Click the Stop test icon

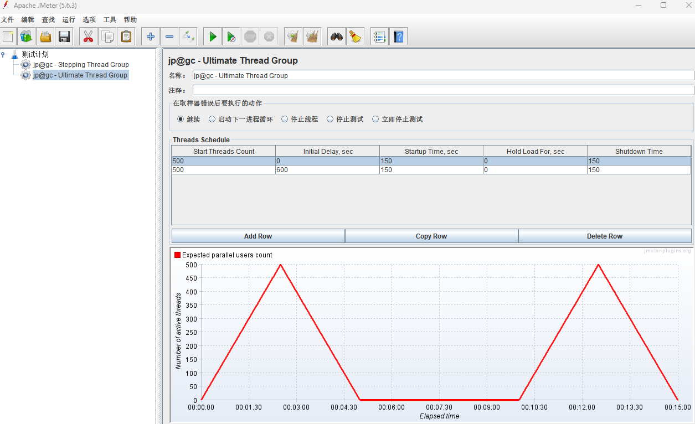250,37
